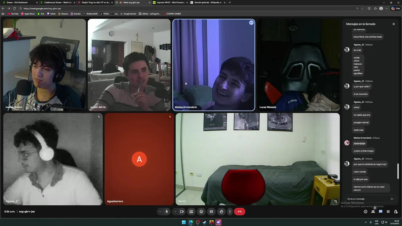Open Kick bookmark
The image size is (402, 226).
click(41, 14)
